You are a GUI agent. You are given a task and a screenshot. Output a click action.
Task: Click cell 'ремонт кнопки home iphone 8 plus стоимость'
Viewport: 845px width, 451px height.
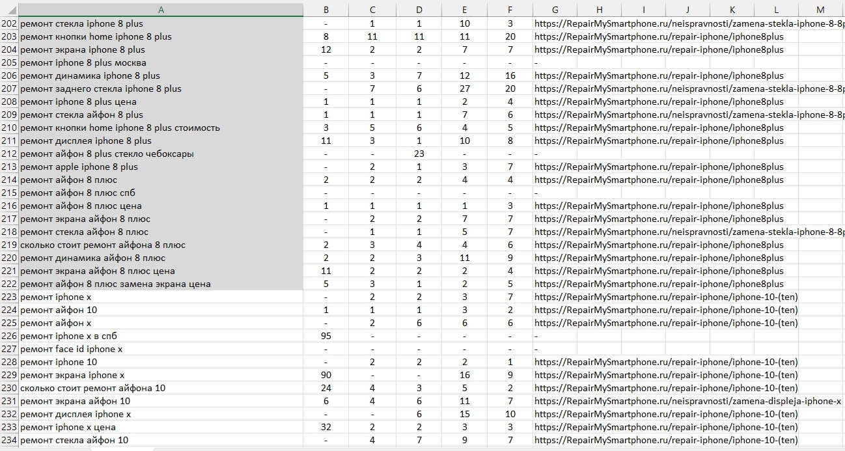(x=161, y=128)
